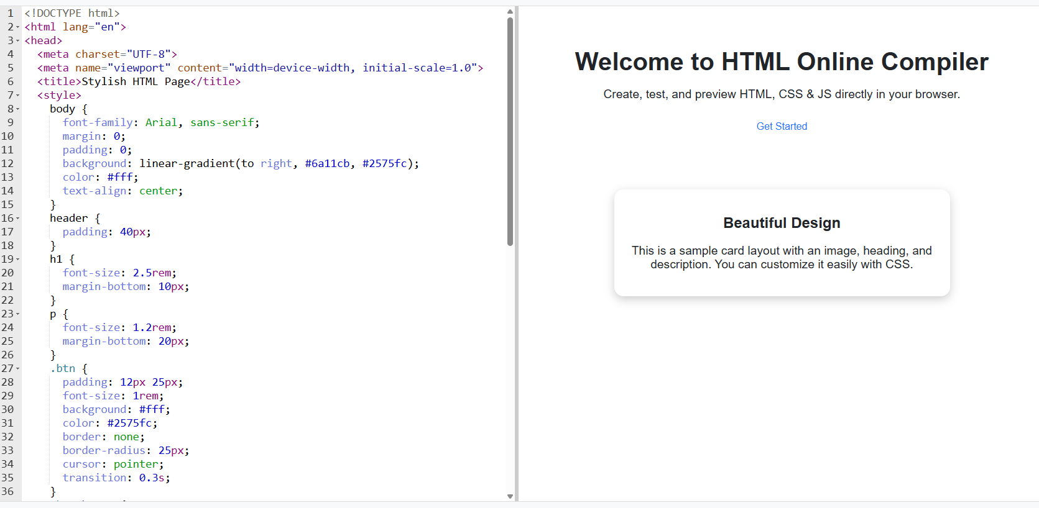Click the card description paragraph text
Viewport: 1039px width, 508px height.
pos(782,258)
